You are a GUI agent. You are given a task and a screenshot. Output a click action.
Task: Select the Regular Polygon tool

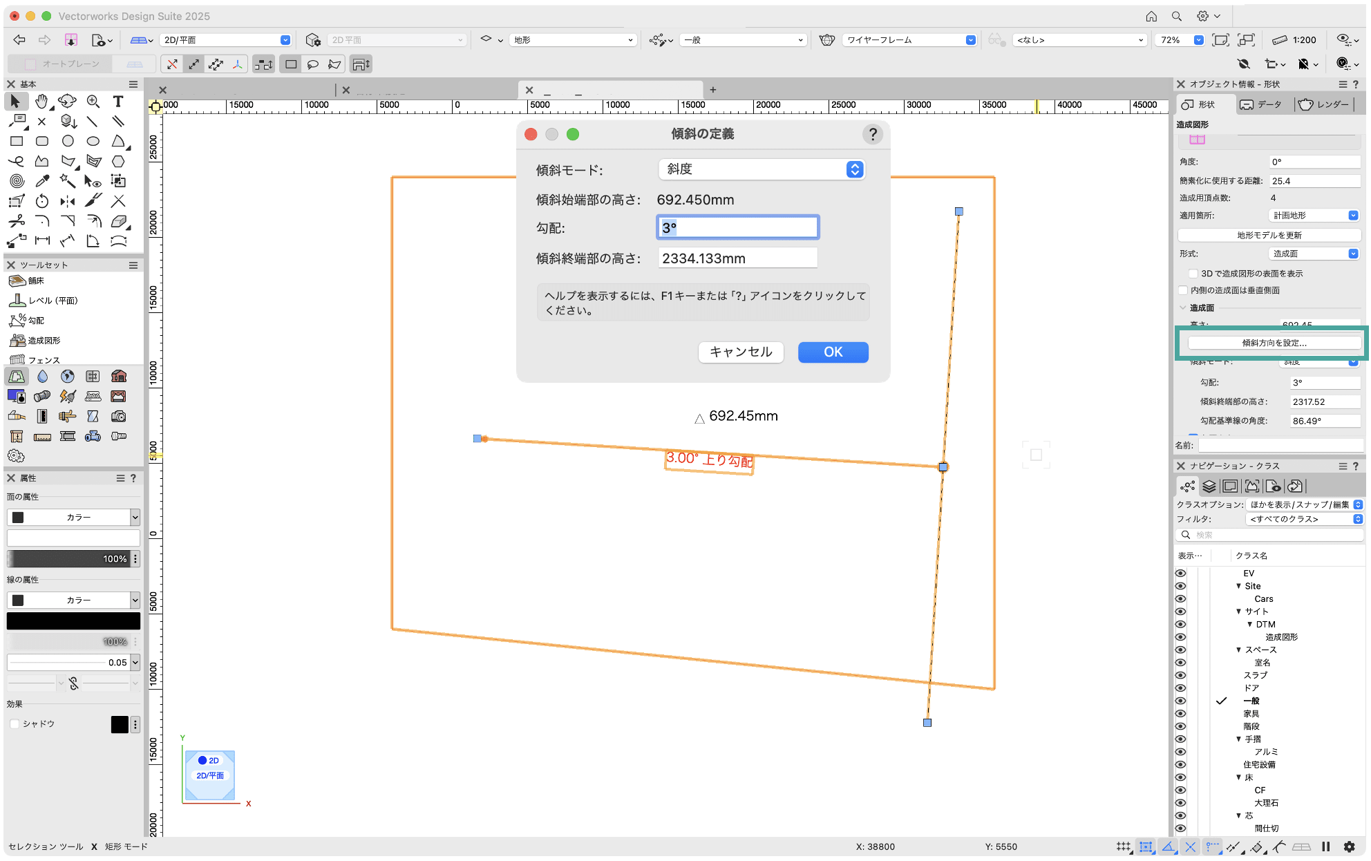[x=118, y=161]
